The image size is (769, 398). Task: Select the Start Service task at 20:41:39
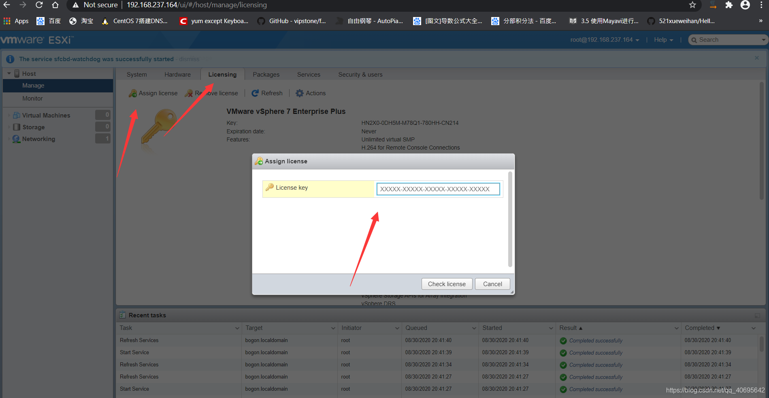point(437,353)
